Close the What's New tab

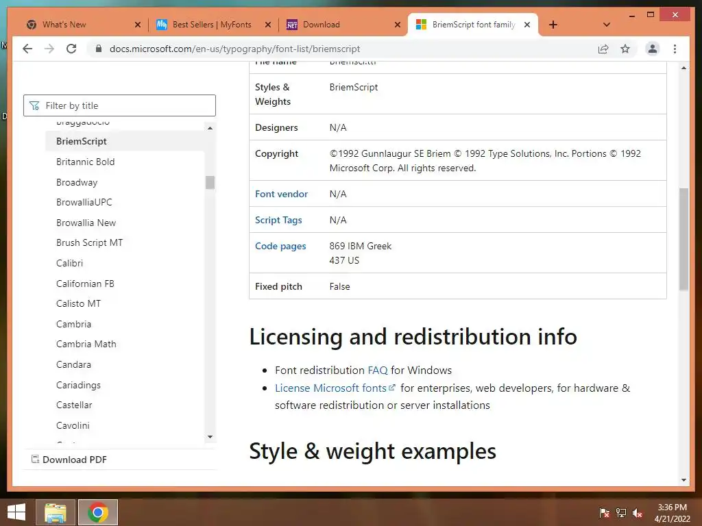click(x=137, y=25)
